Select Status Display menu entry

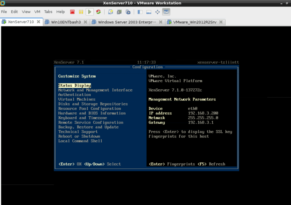[75, 85]
